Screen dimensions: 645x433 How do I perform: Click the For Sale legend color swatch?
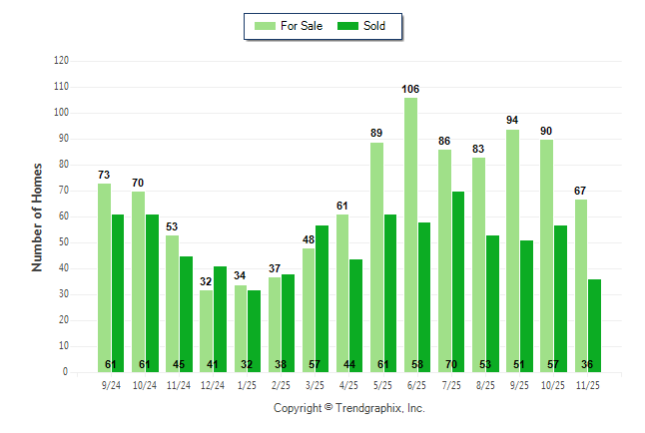[267, 26]
